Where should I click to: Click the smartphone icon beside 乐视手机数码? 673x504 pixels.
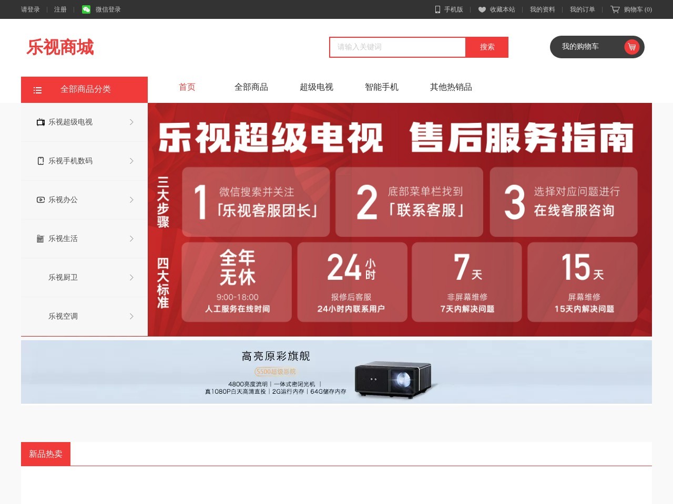coord(40,161)
